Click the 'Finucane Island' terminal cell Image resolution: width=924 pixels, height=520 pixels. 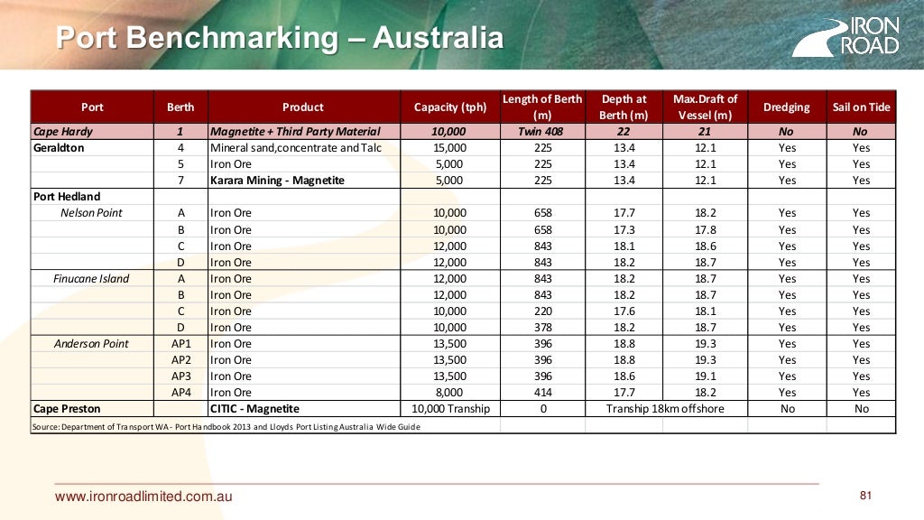click(91, 278)
